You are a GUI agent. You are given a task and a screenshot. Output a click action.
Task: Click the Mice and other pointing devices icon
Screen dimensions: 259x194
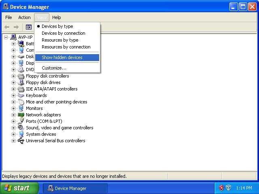coord(21,102)
